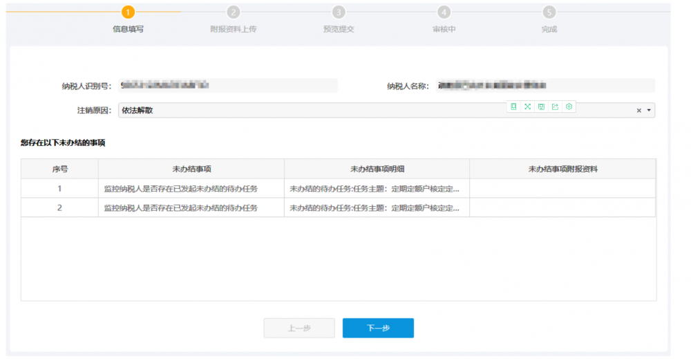Click the 未办结事项附报资料 column header

[x=562, y=169]
